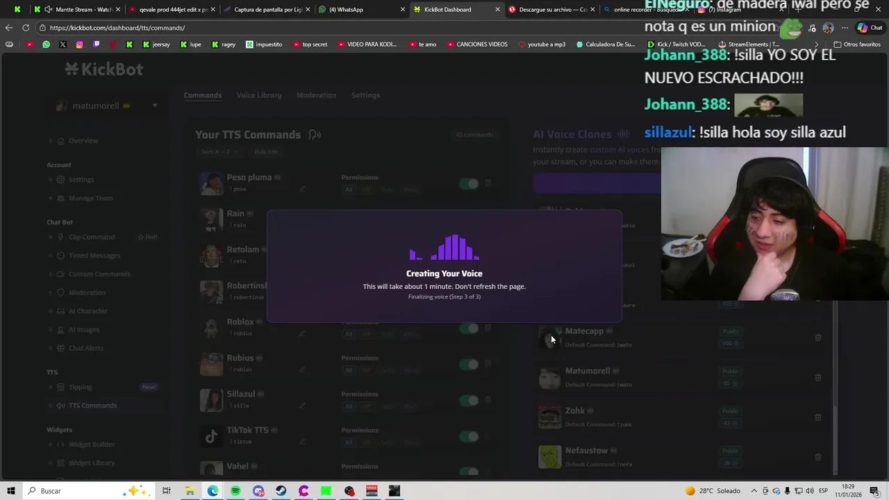Edit the Rubius command
The width and height of the screenshot is (889, 500).
point(302,369)
